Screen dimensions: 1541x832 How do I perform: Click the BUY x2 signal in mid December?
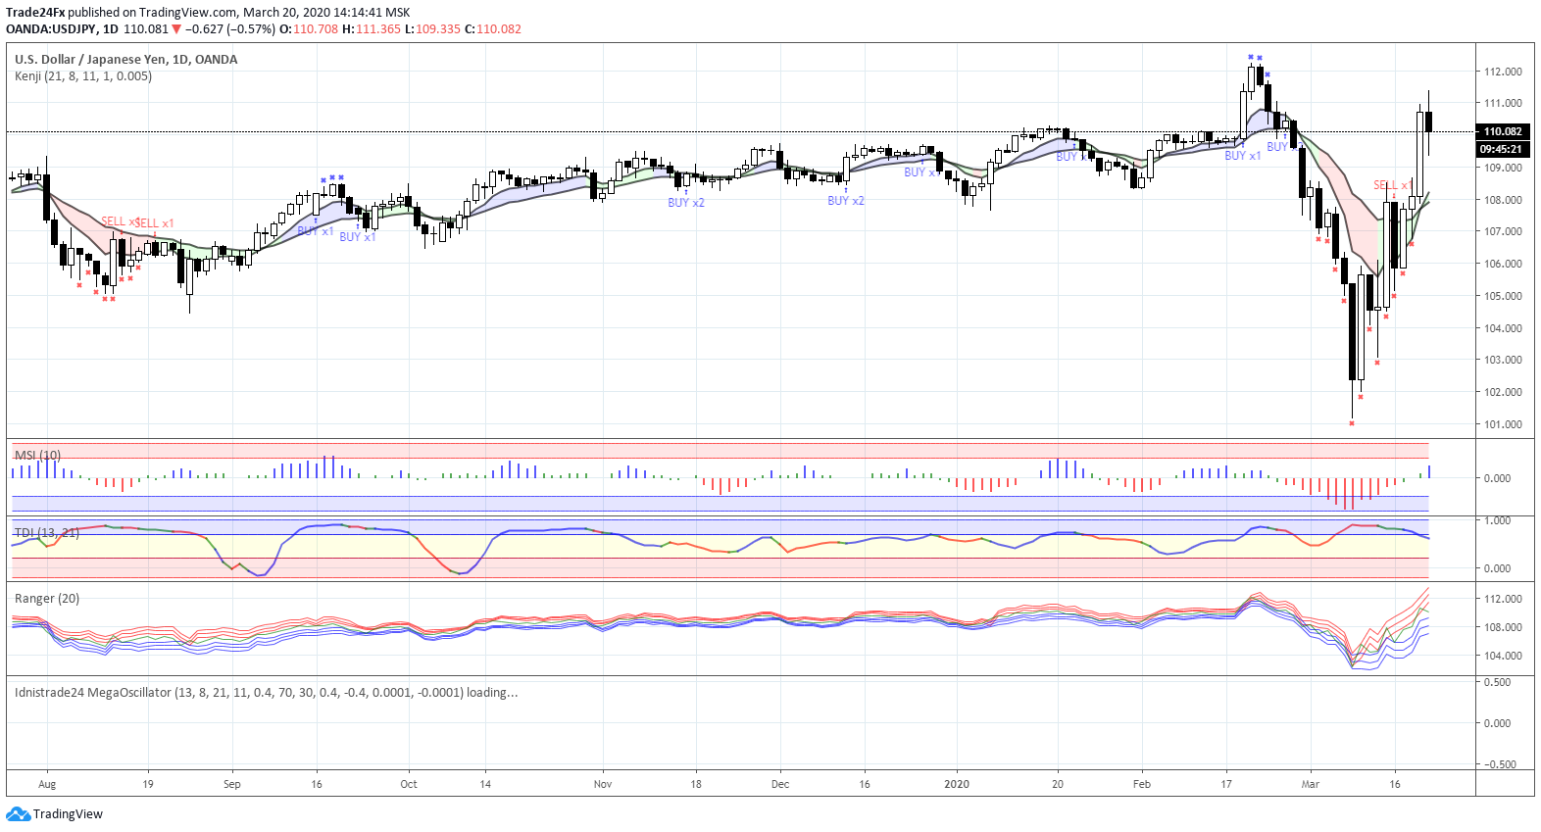(x=846, y=201)
